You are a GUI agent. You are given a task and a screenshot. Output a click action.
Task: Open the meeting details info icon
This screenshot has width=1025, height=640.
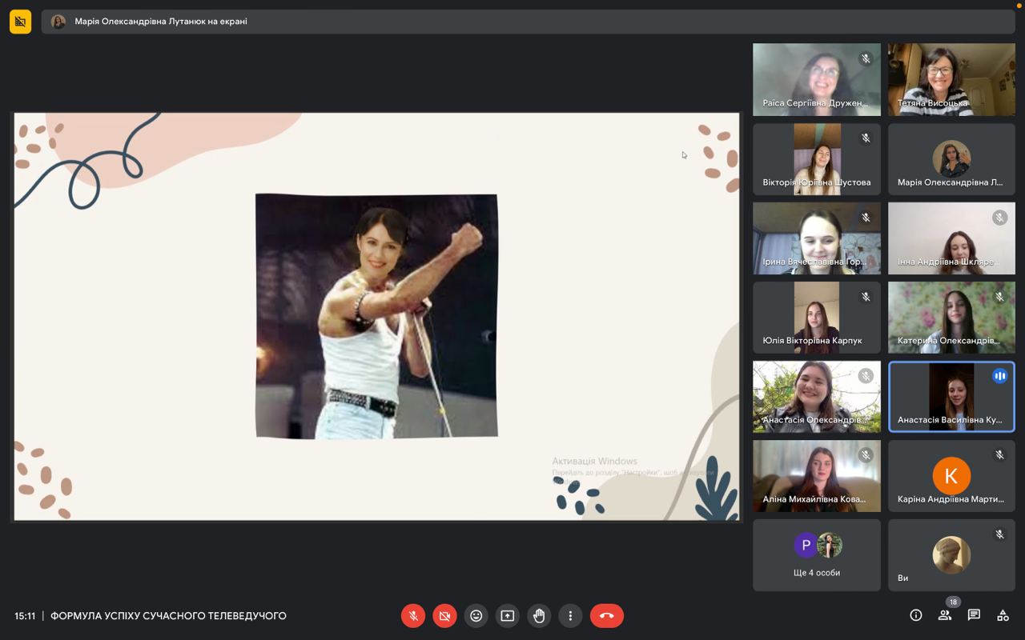(x=916, y=615)
